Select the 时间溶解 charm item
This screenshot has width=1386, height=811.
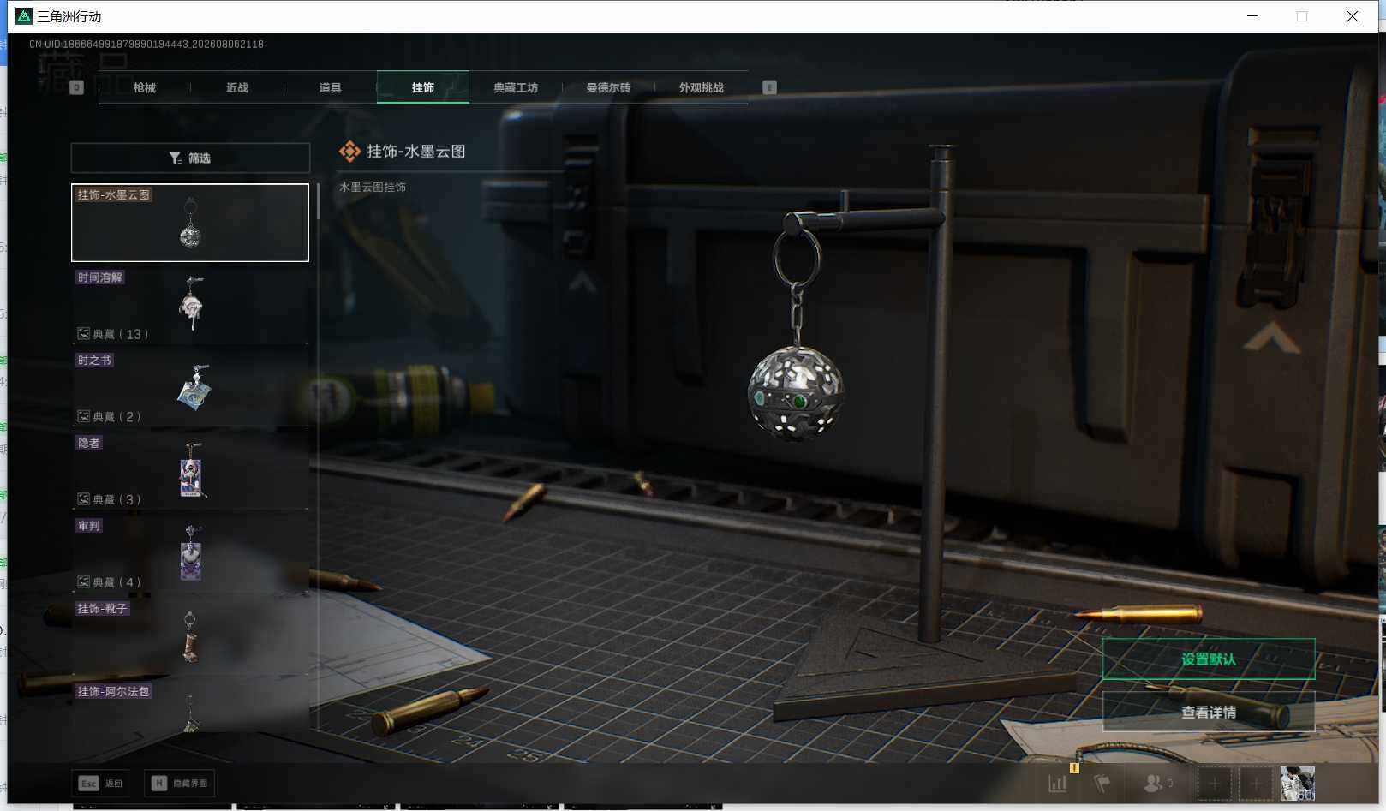pos(190,305)
